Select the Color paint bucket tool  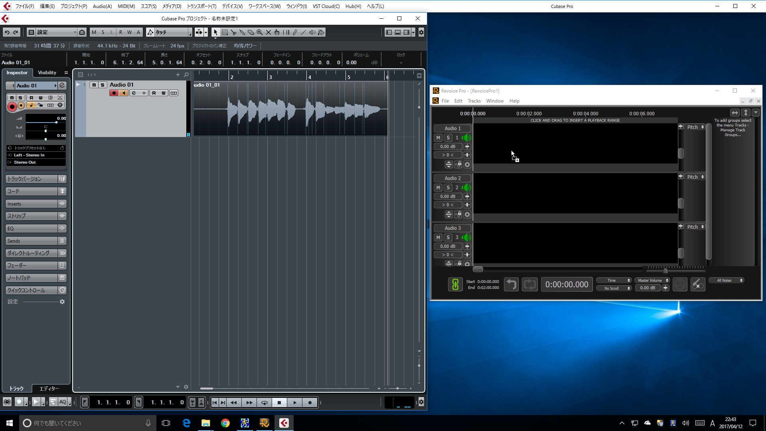click(x=321, y=32)
